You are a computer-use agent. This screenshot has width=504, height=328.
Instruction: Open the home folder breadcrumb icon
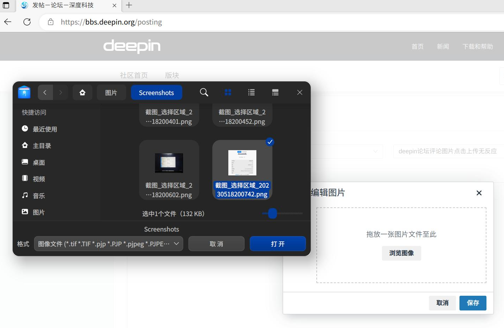point(82,93)
